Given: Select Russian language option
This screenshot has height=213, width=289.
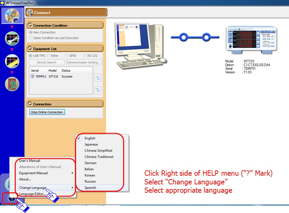Looking at the screenshot, I should [102, 182].
